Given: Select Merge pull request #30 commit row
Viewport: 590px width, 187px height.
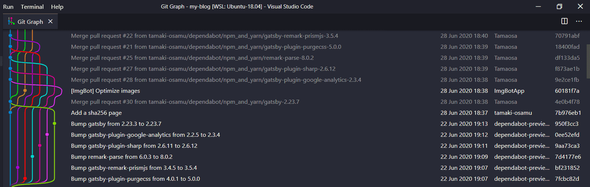Looking at the screenshot, I should (185, 102).
